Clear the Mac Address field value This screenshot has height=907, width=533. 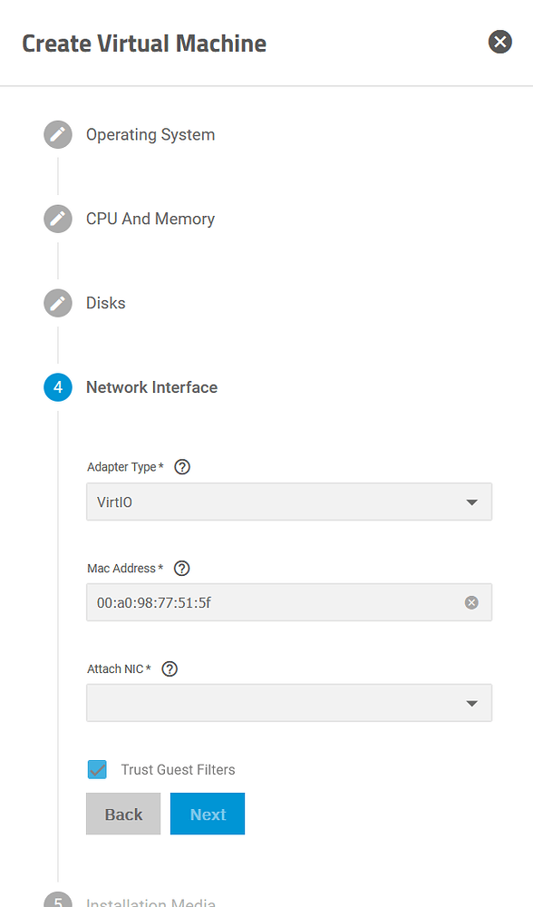pos(470,601)
